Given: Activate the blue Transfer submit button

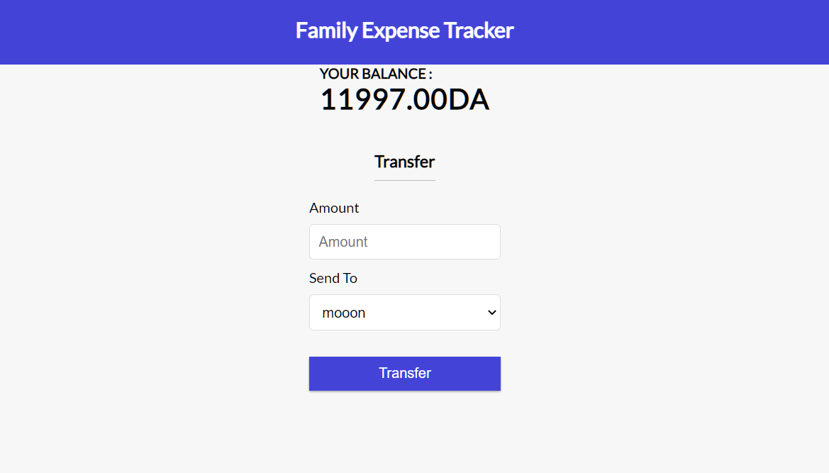Looking at the screenshot, I should [x=404, y=373].
